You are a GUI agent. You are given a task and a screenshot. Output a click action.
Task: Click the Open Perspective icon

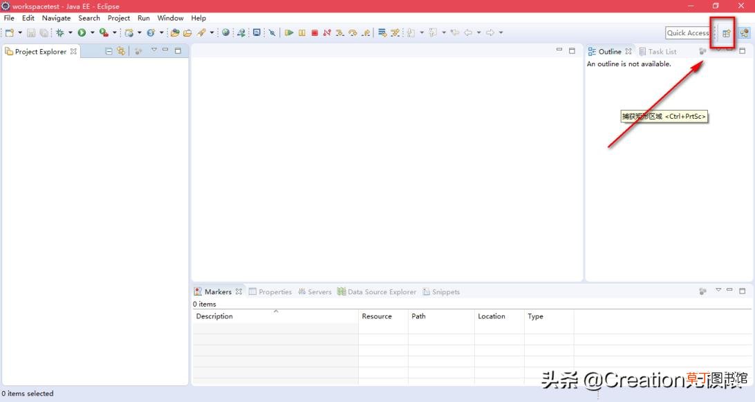point(727,33)
